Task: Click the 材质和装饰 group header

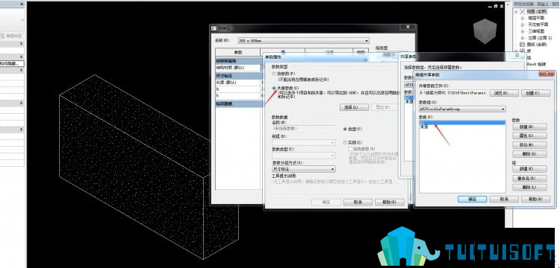Action: 238,61
